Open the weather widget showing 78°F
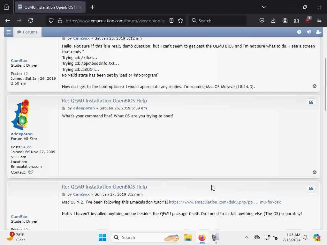This screenshot has width=327, height=245. (x=16, y=237)
